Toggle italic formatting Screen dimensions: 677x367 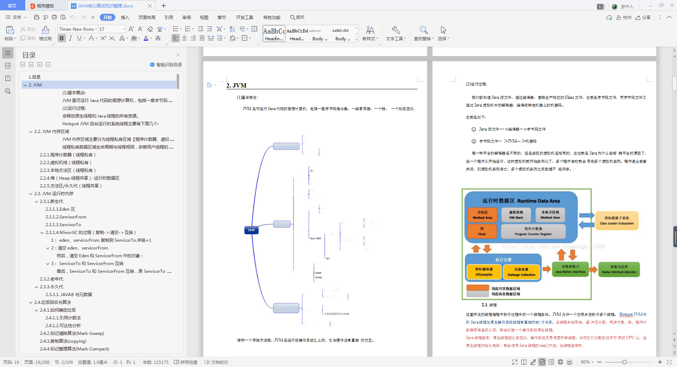coord(71,38)
